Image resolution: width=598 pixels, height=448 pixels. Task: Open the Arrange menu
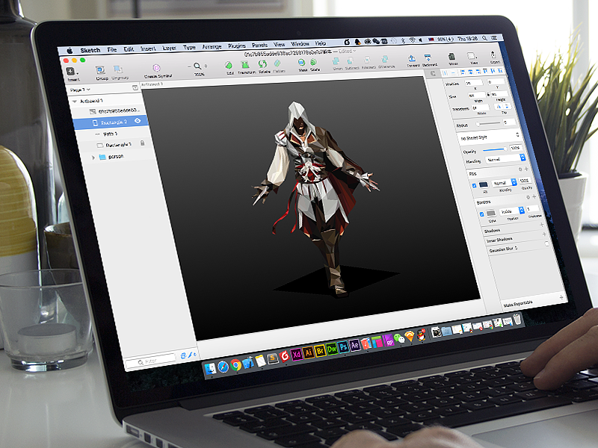click(x=212, y=46)
